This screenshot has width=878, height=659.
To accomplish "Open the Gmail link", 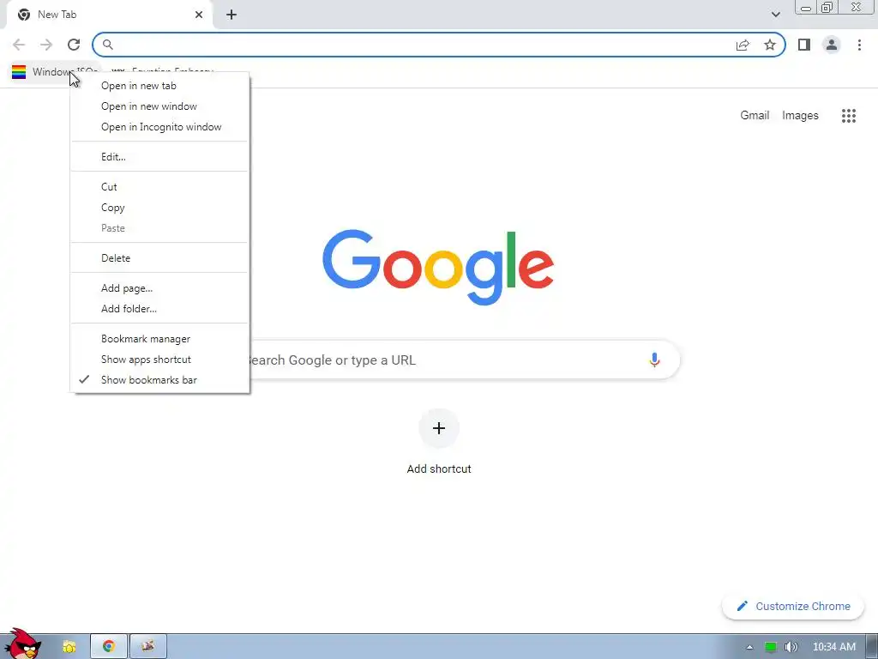I will (x=755, y=116).
